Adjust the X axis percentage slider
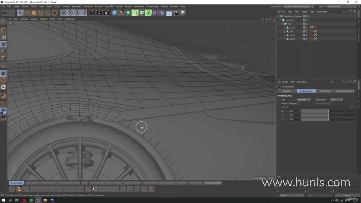The height and width of the screenshot is (203, 361). coord(315,111)
